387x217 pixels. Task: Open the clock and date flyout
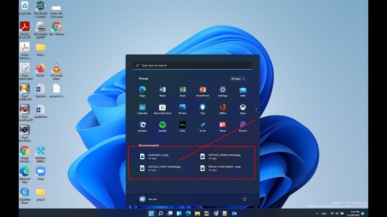[353, 213]
